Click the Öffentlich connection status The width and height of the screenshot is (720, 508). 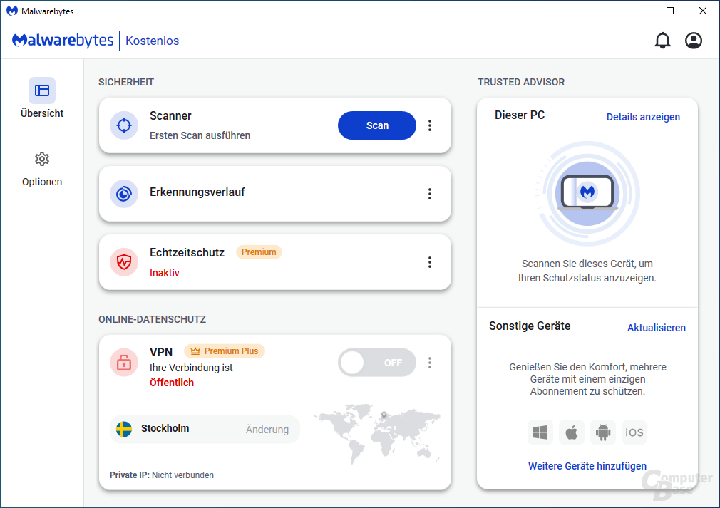point(172,383)
